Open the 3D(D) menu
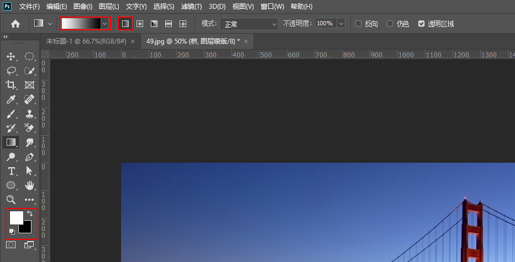515x262 pixels. click(x=217, y=6)
